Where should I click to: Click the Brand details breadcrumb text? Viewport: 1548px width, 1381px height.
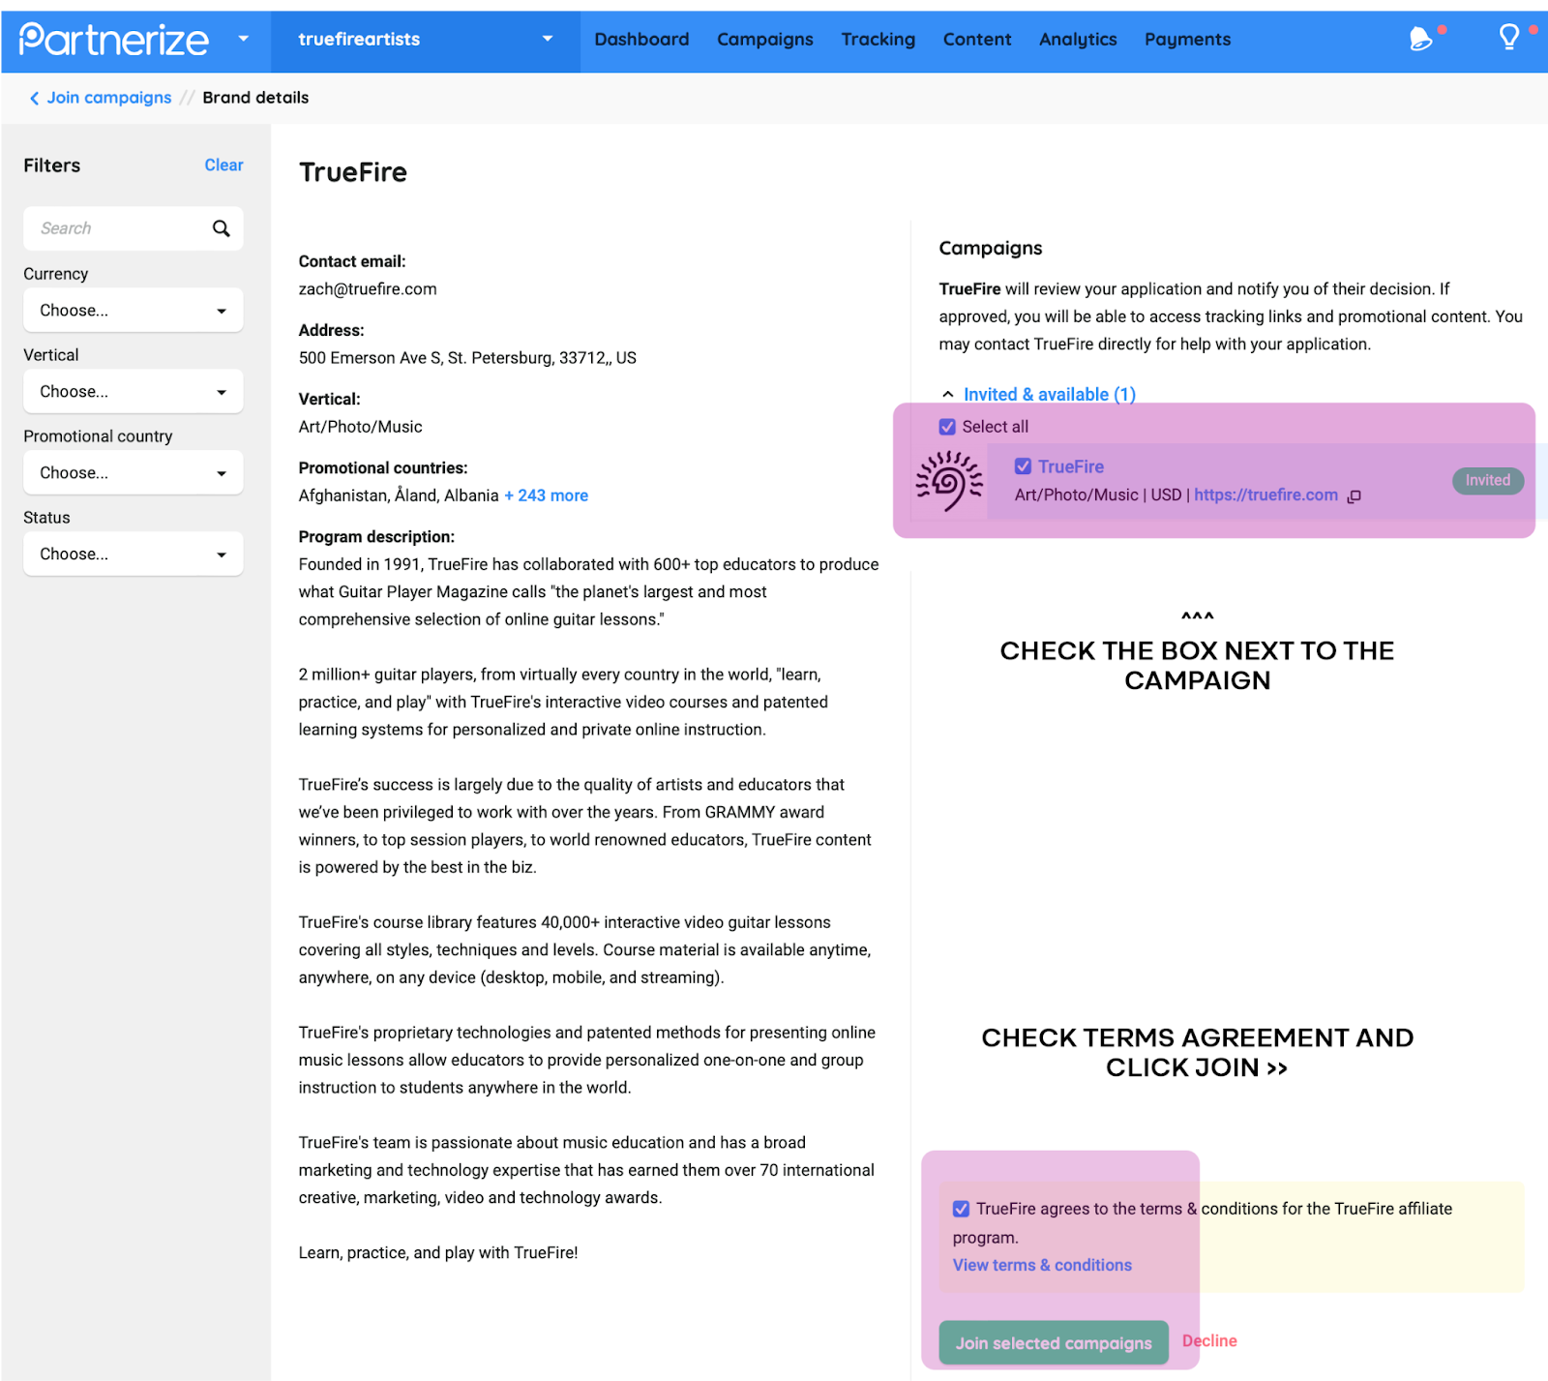255,98
